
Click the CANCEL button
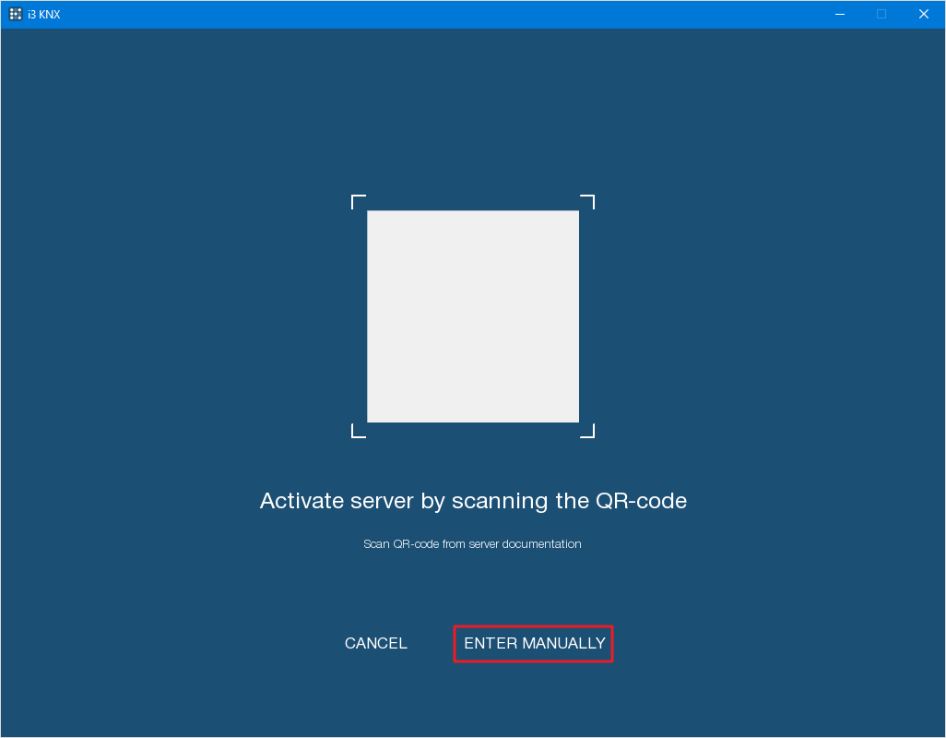click(375, 643)
